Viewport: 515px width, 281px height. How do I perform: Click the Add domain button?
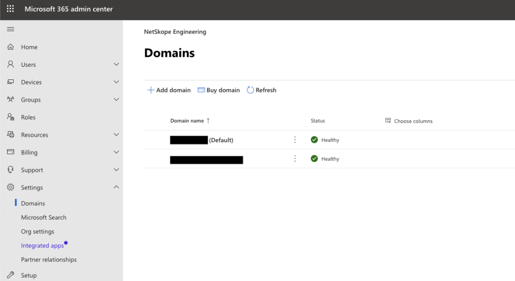coord(169,90)
